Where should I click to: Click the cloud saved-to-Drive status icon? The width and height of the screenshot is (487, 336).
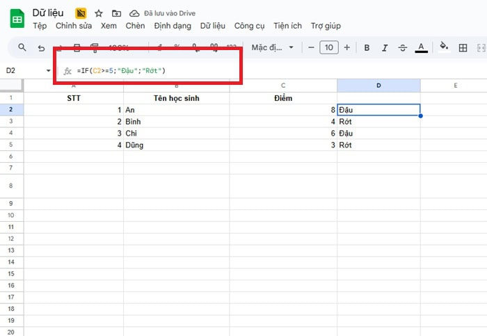click(134, 13)
